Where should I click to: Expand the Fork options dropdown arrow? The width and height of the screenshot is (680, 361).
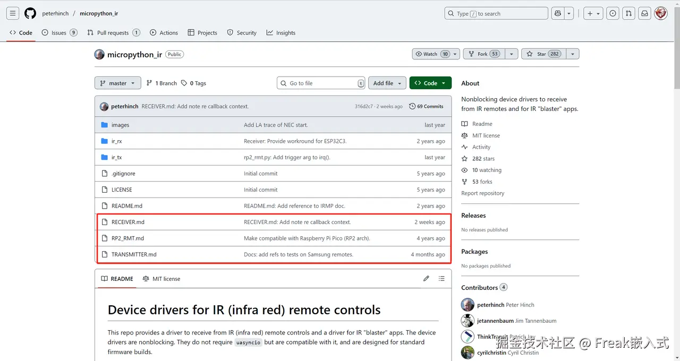512,54
